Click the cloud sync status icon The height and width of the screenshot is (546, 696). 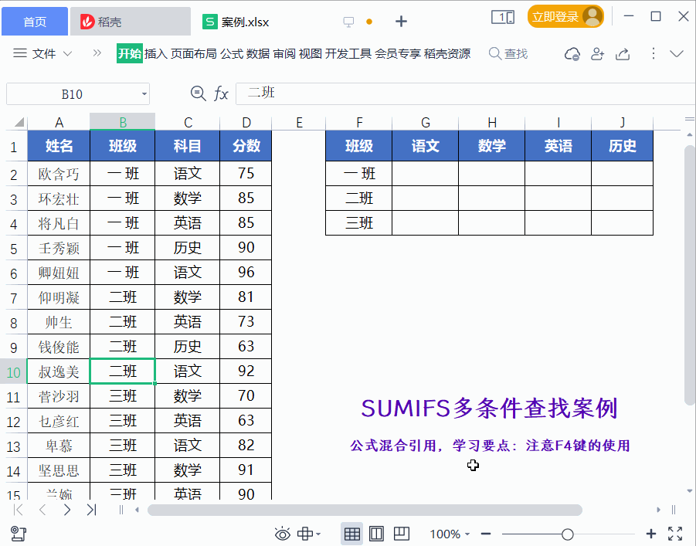point(572,54)
